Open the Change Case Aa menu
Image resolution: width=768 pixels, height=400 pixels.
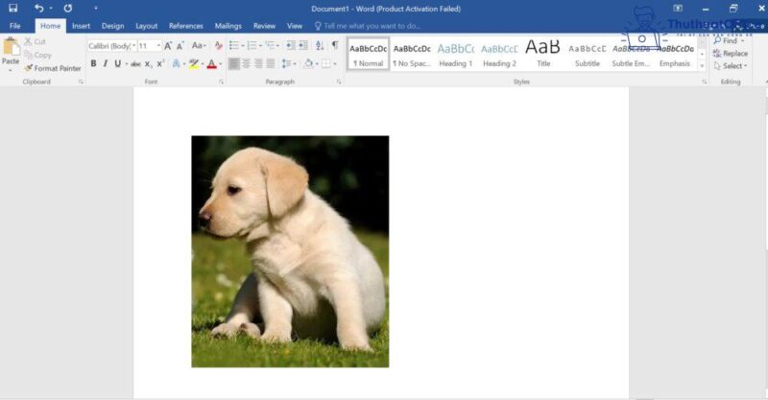pyautogui.click(x=199, y=45)
